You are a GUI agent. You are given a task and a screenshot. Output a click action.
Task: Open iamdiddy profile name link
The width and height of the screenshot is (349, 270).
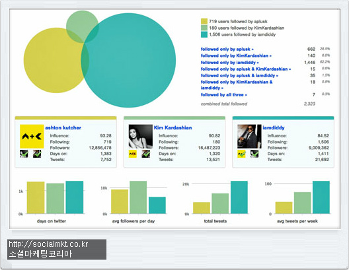tap(274, 127)
